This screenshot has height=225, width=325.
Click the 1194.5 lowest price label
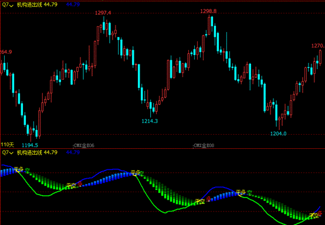click(30, 145)
